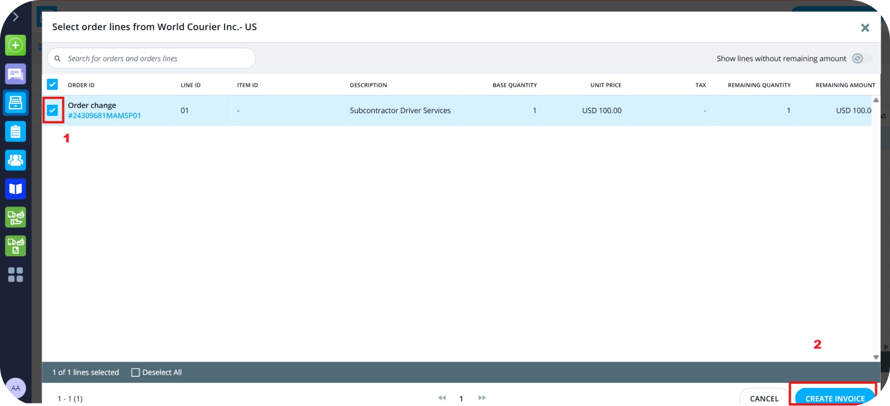Open order link #24309681MAMSP01
This screenshot has width=890, height=406.
(x=104, y=115)
